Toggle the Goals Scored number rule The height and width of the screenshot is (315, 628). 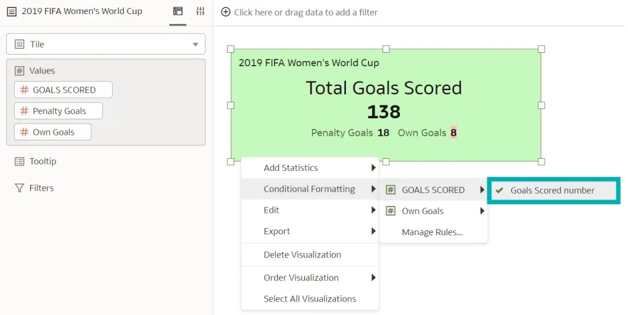553,191
